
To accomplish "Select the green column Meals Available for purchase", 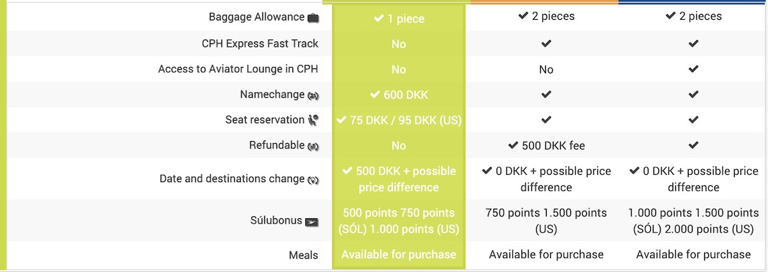I will pos(399,254).
